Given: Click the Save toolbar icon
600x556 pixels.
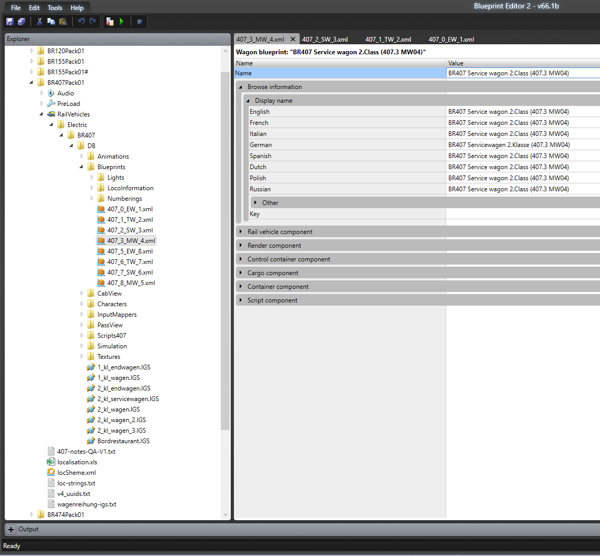Looking at the screenshot, I should (x=9, y=22).
